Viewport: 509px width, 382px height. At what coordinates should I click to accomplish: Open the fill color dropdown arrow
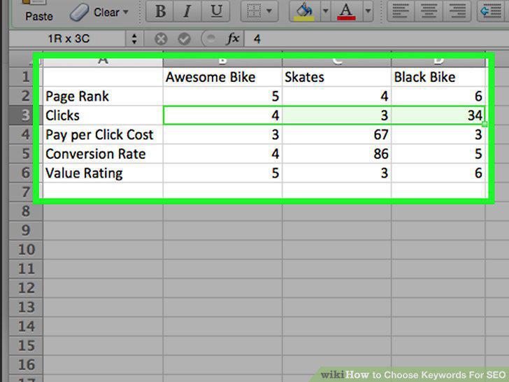pos(326,11)
